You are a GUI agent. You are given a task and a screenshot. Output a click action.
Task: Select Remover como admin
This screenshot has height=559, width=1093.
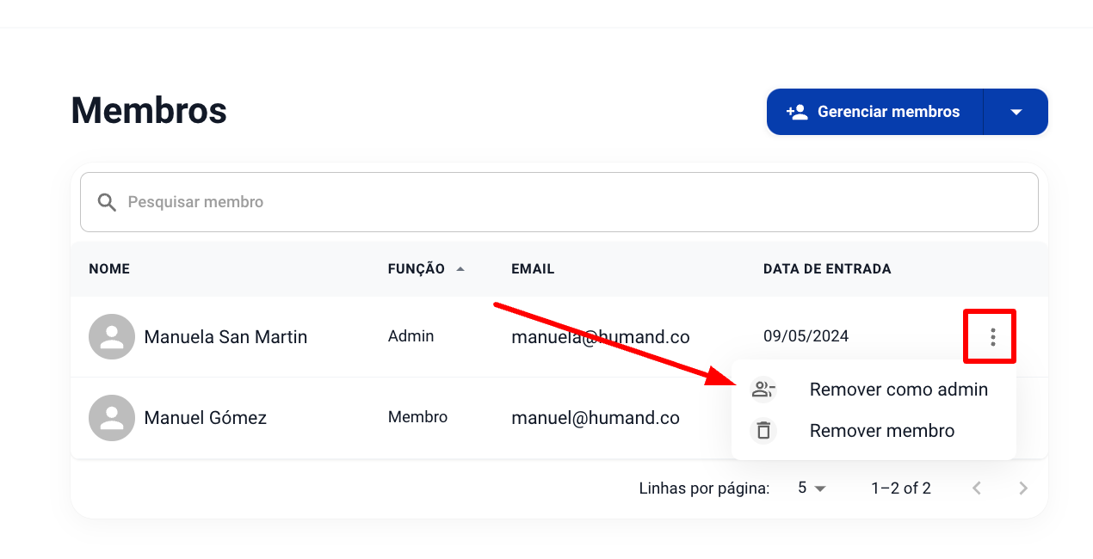click(874, 390)
